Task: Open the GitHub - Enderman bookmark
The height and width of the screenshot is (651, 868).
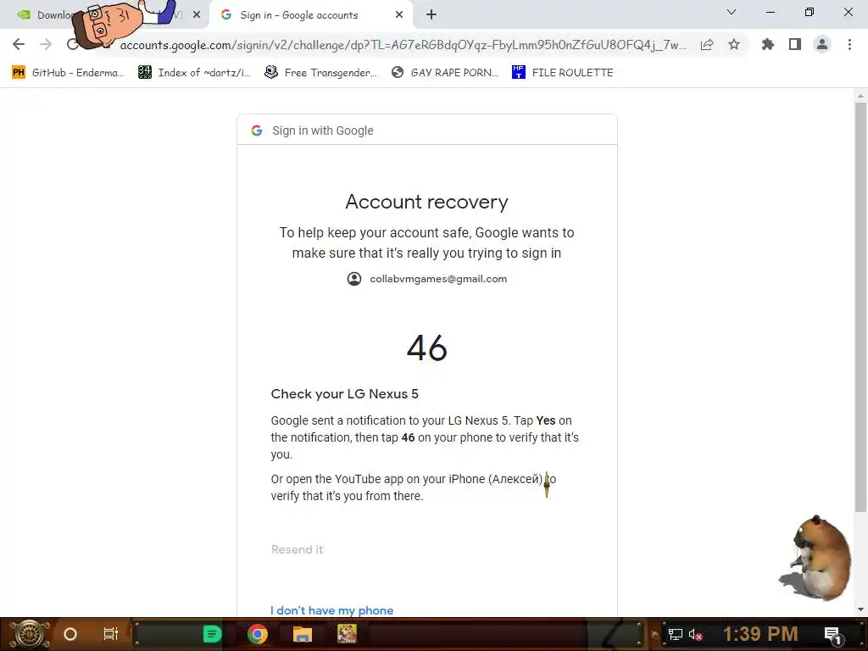Action: [x=68, y=73]
